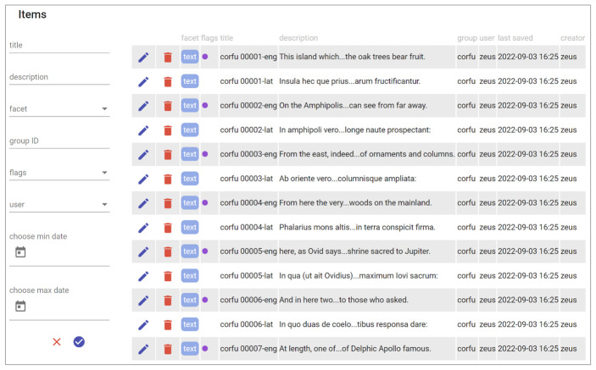Select description 'Ab oriente vero...columnisque ampliata:'
Screen dimensions: 596x370
(x=348, y=179)
